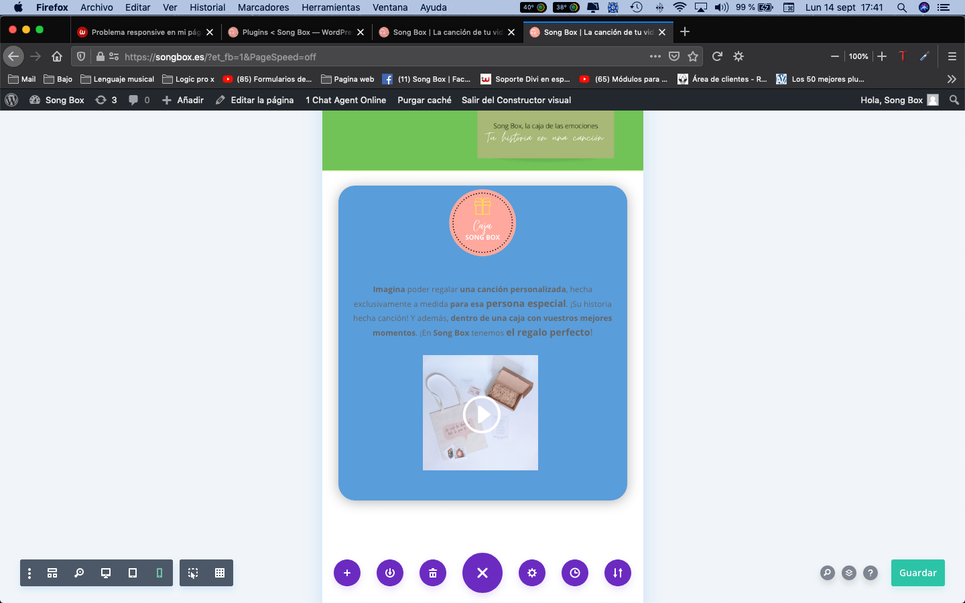This screenshot has height=603, width=965.
Task: Click the Firefox home button
Action: [57, 56]
